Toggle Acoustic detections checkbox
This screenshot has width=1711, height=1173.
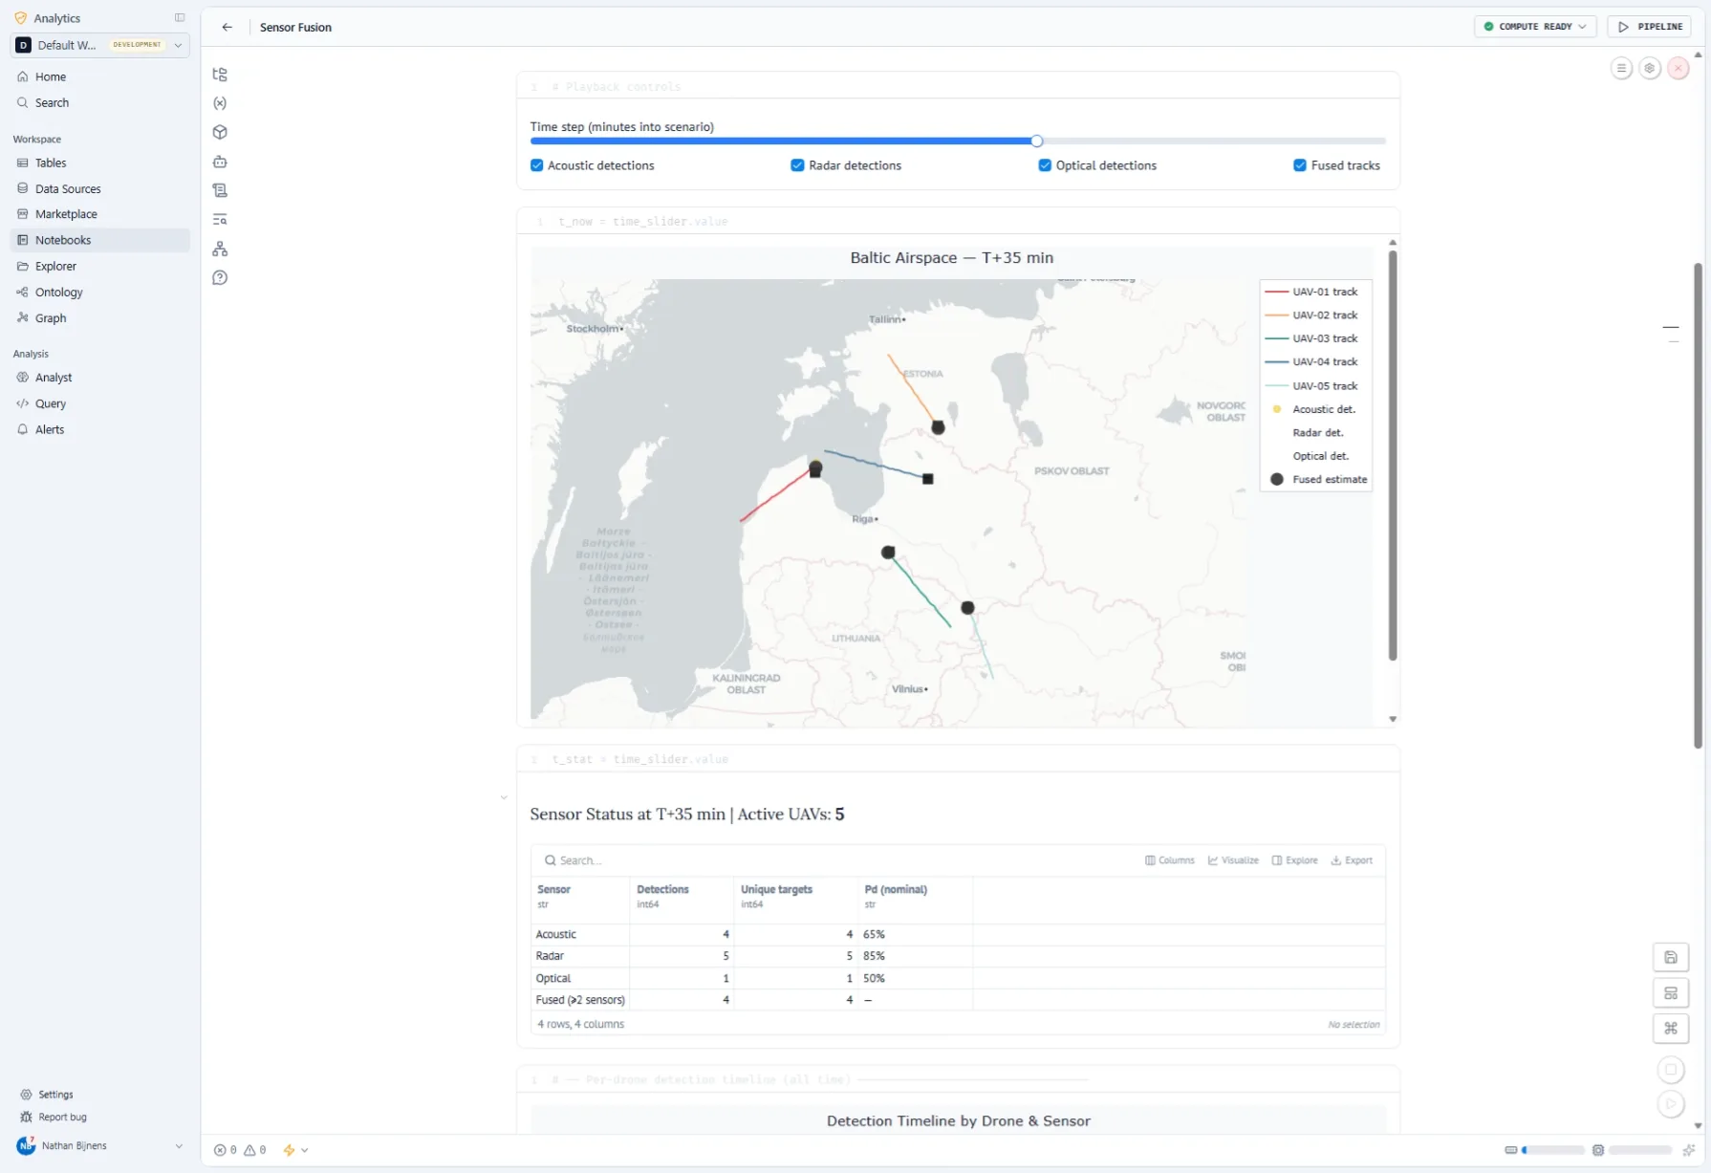pos(537,165)
